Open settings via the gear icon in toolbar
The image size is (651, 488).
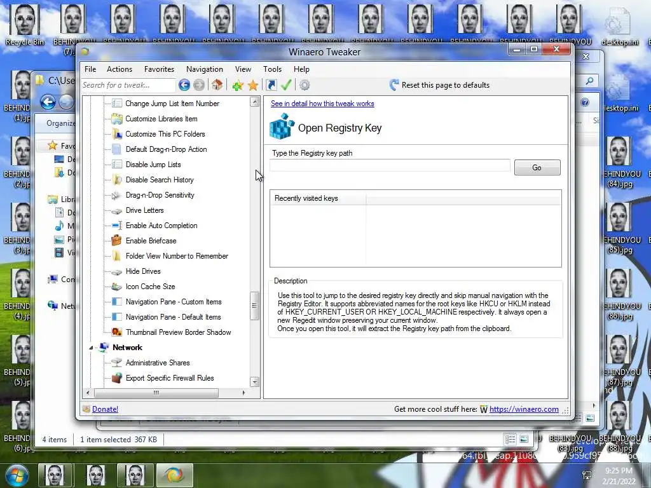(x=305, y=85)
